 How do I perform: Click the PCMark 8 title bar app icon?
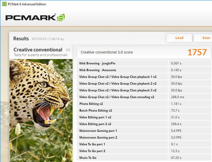(x=4, y=4)
